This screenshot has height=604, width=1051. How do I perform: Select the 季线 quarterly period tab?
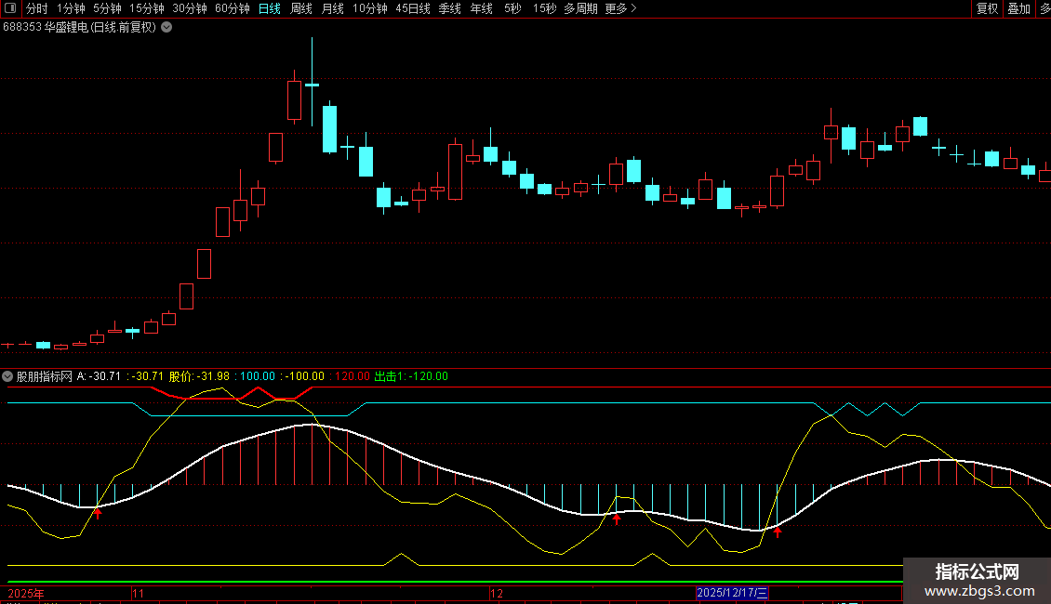coord(449,8)
